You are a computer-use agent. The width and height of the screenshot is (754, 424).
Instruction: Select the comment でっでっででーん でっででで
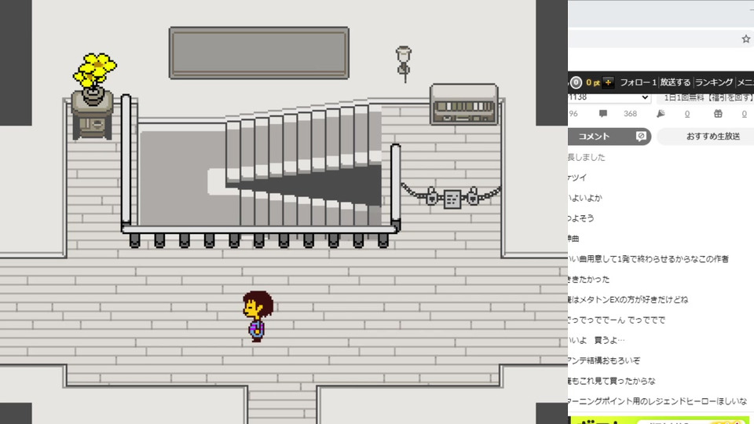pos(617,320)
